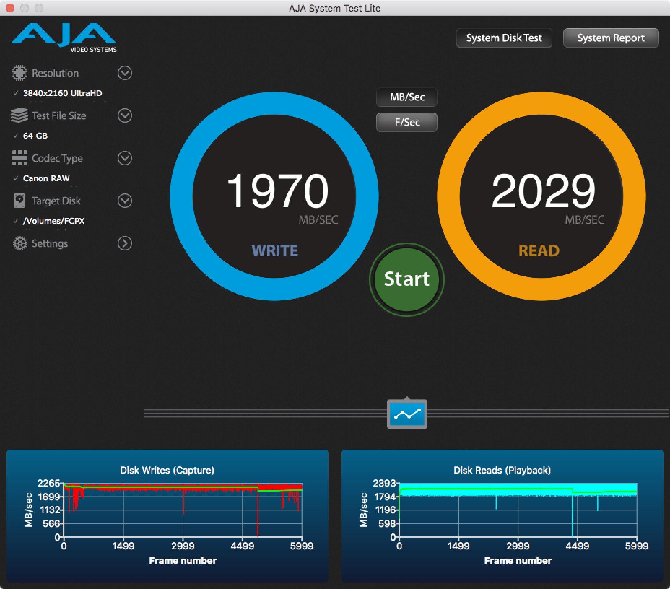The height and width of the screenshot is (589, 670).
Task: Expand the Resolution dropdown arrow
Action: pos(125,73)
